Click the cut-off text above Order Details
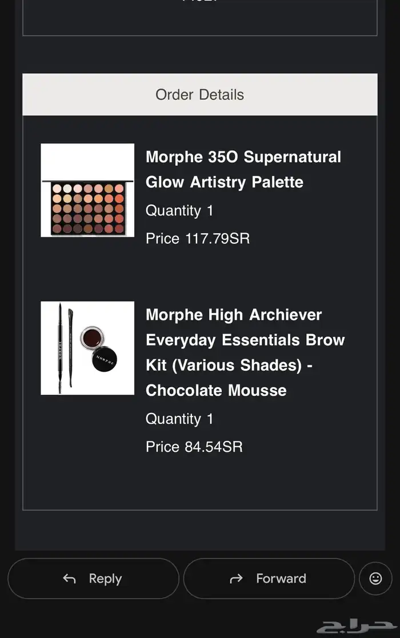This screenshot has height=638, width=400. coord(199,2)
